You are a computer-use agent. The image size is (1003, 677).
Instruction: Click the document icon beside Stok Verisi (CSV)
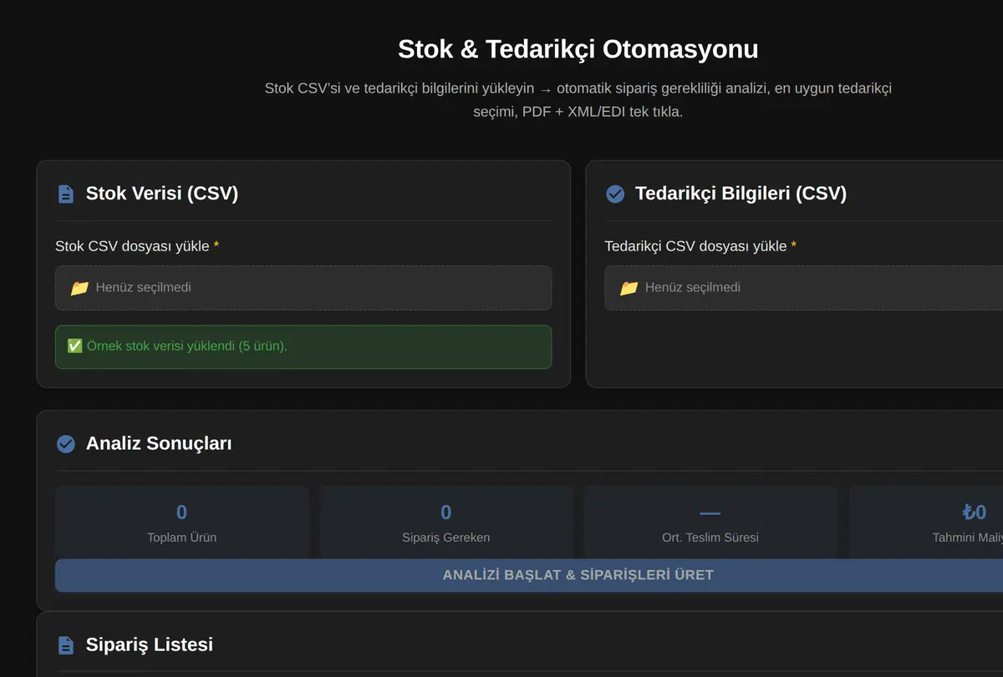pos(65,194)
